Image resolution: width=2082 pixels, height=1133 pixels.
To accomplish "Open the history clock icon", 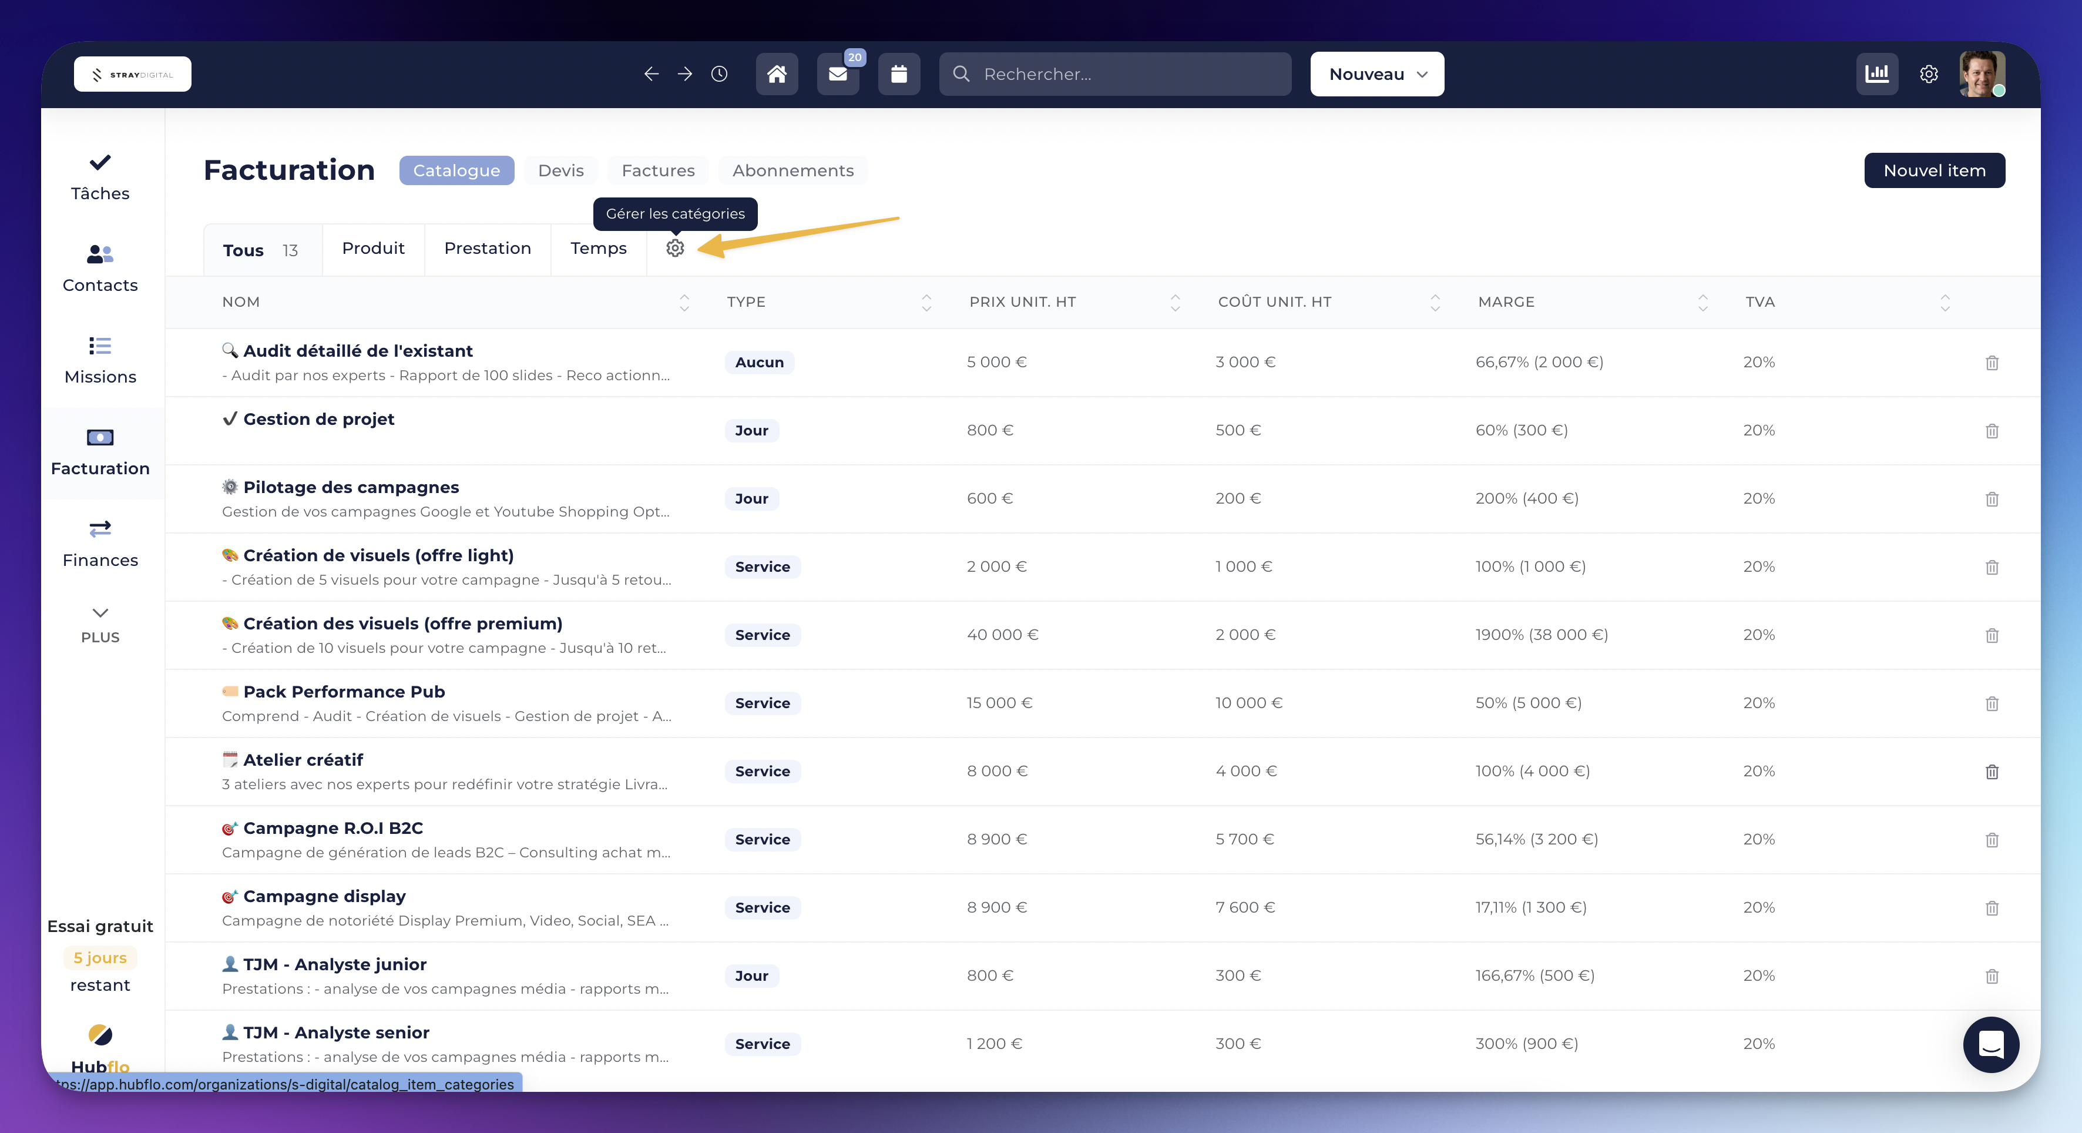I will 719,75.
